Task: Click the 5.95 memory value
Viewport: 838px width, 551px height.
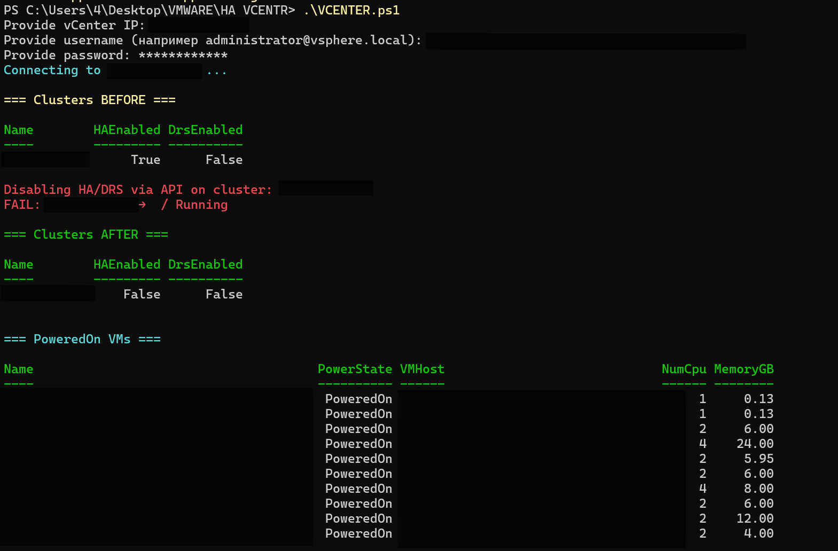Action: coord(758,459)
